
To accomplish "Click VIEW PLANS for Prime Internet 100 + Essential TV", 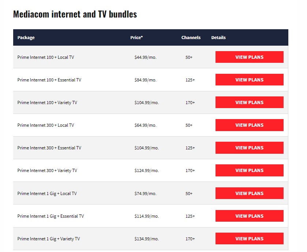I will tap(249, 80).
